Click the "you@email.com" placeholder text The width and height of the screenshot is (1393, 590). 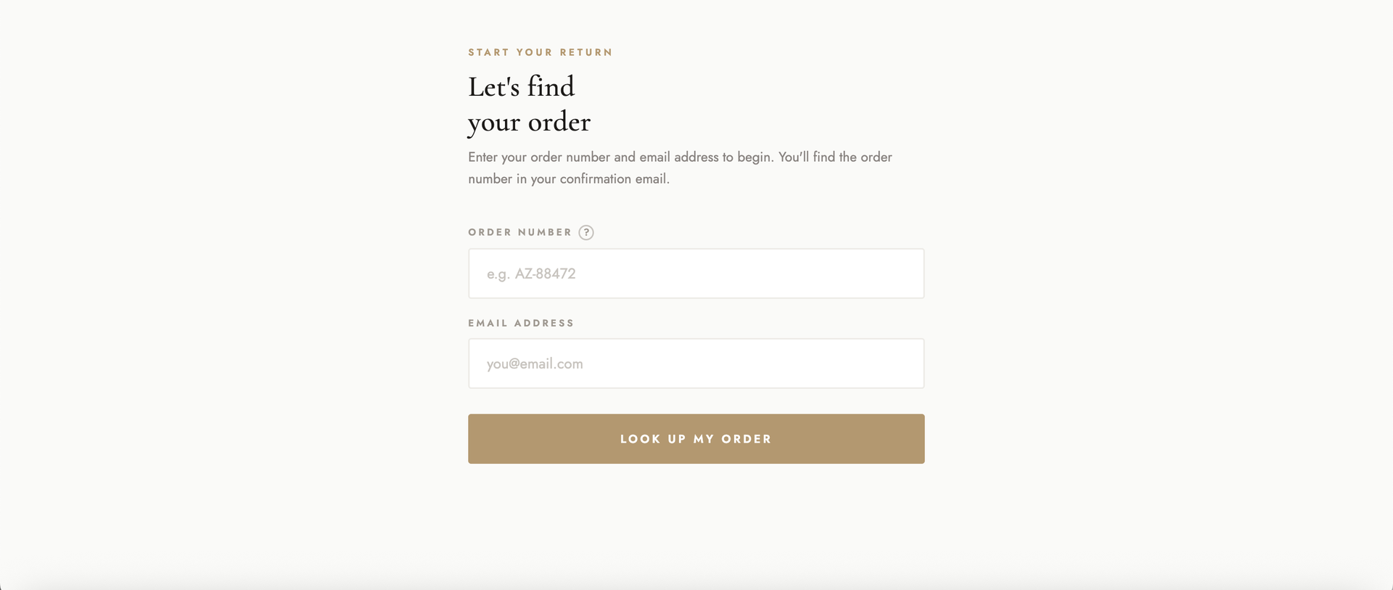click(535, 364)
